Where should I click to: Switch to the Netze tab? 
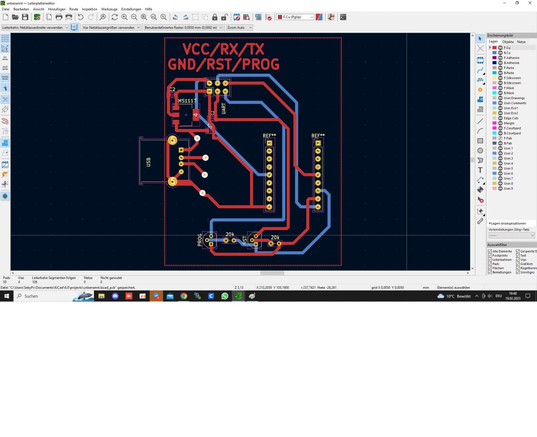click(521, 42)
